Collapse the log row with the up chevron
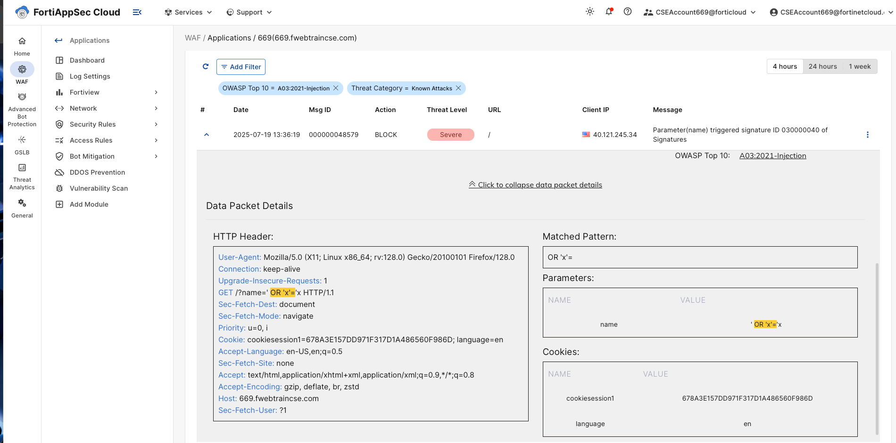 [x=207, y=135]
